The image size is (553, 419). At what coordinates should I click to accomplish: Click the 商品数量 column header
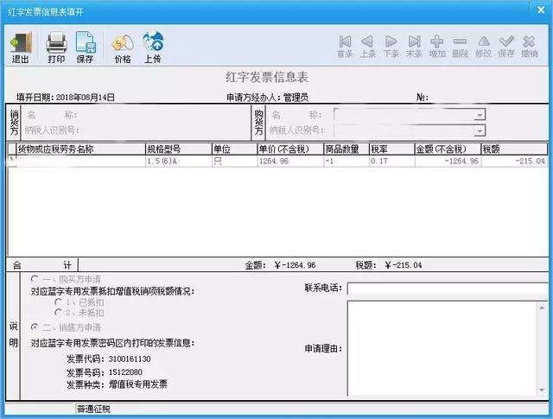click(x=346, y=149)
